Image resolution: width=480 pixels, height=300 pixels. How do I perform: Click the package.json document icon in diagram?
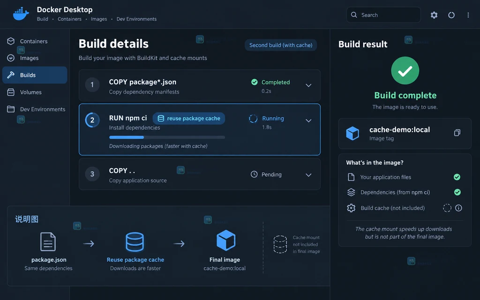pyautogui.click(x=48, y=242)
